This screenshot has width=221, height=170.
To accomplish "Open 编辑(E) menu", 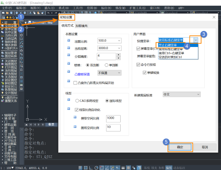I will (x=21, y=8).
